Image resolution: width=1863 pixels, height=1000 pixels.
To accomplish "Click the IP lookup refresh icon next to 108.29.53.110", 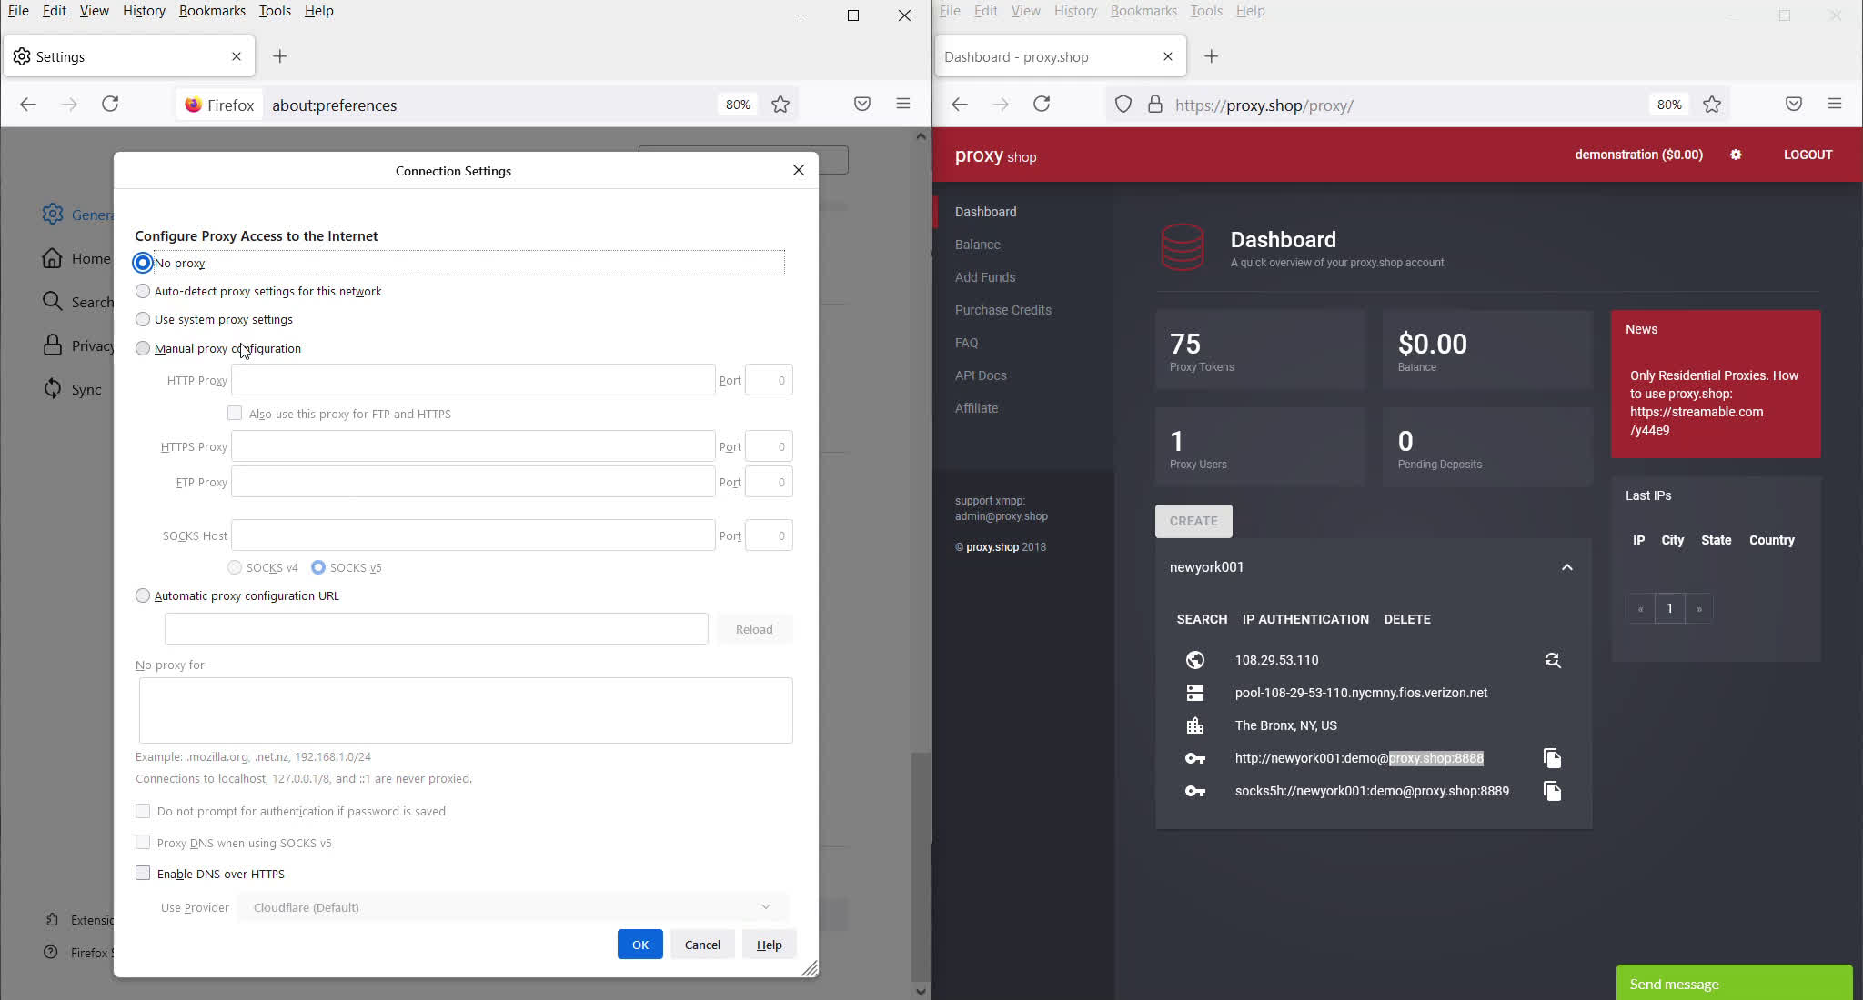I will (x=1552, y=660).
